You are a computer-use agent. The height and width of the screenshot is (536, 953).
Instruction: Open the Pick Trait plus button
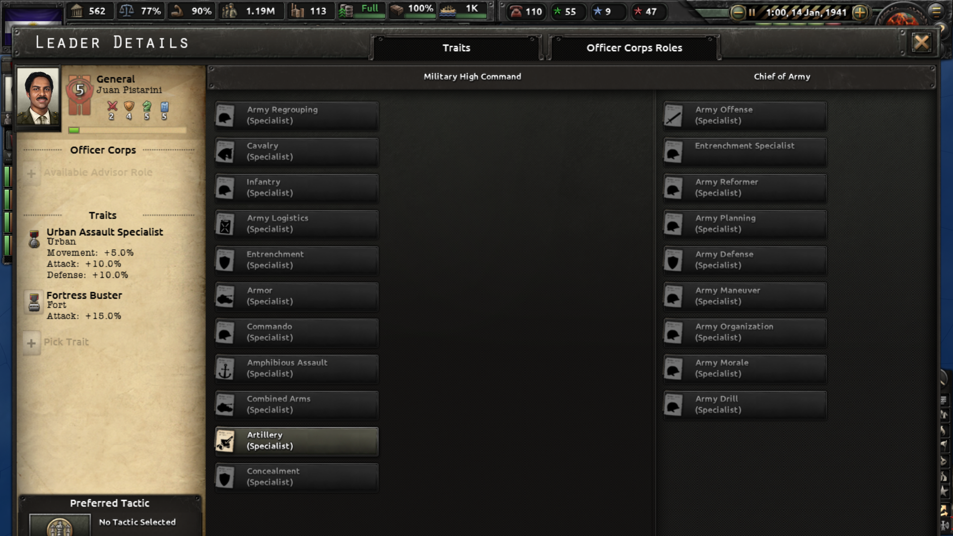pyautogui.click(x=31, y=343)
